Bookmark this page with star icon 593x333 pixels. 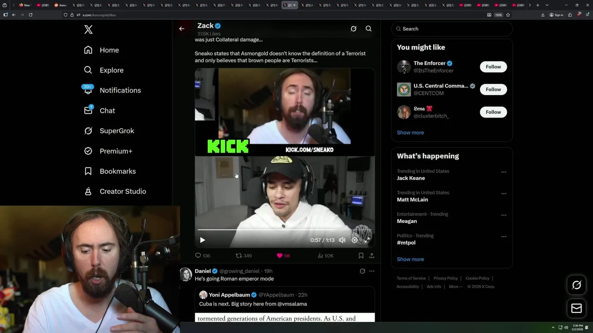pyautogui.click(x=508, y=15)
